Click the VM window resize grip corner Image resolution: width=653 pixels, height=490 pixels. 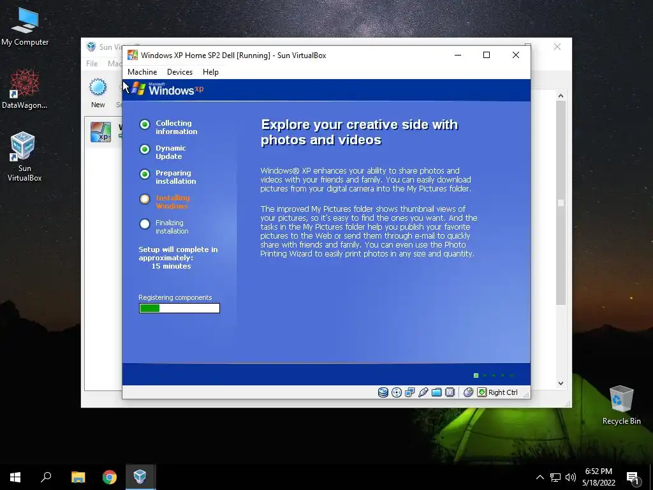526,394
